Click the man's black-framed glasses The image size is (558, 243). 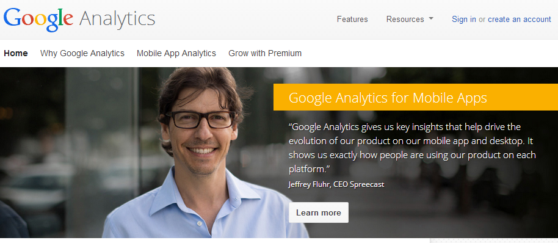coord(201,119)
